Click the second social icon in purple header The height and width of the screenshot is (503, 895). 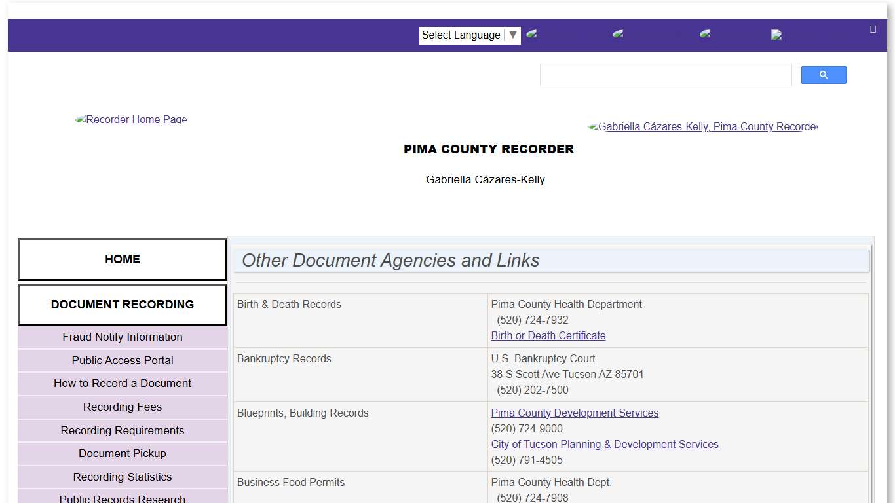pos(618,34)
